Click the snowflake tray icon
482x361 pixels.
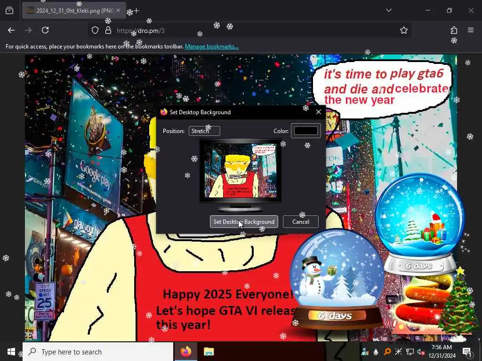[398, 352]
